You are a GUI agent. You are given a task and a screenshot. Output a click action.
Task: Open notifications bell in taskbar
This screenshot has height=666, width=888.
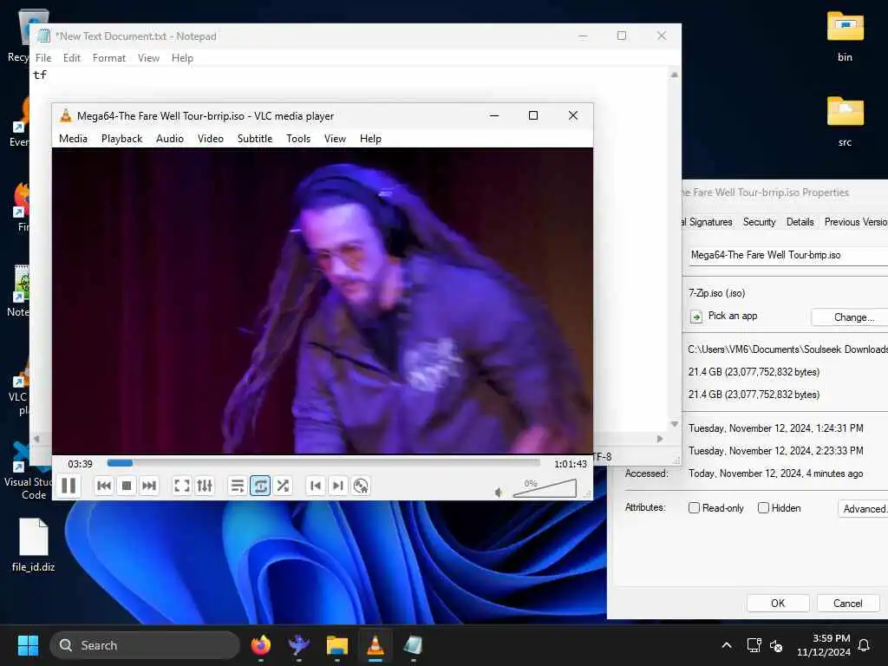(x=865, y=645)
